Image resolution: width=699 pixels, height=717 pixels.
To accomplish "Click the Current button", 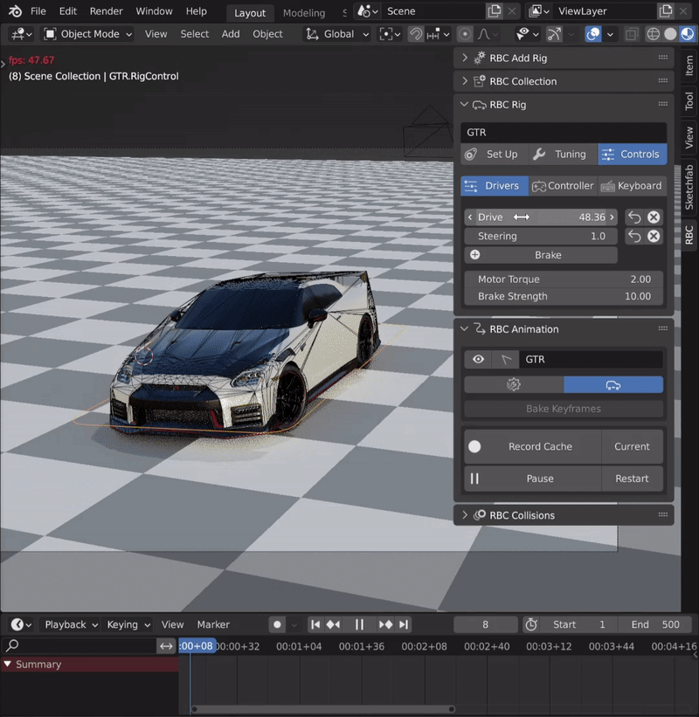I will pos(633,446).
